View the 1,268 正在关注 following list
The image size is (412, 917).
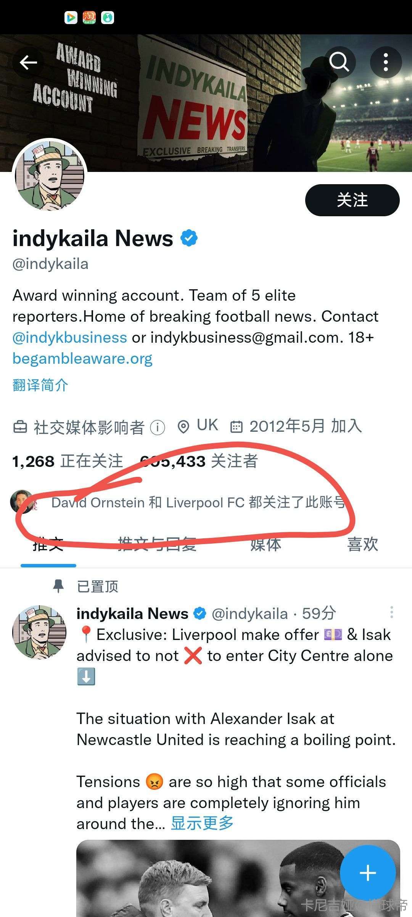pos(68,461)
